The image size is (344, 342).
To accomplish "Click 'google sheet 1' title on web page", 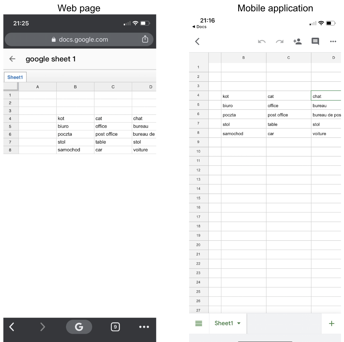I will pyautogui.click(x=51, y=59).
